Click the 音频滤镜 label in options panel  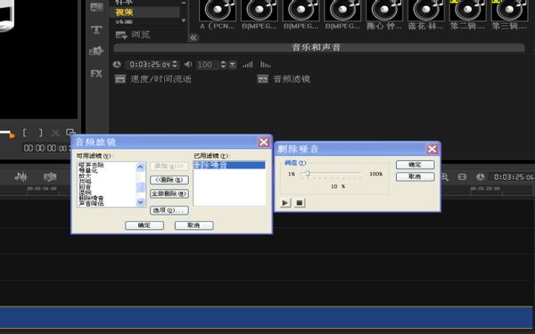(292, 79)
